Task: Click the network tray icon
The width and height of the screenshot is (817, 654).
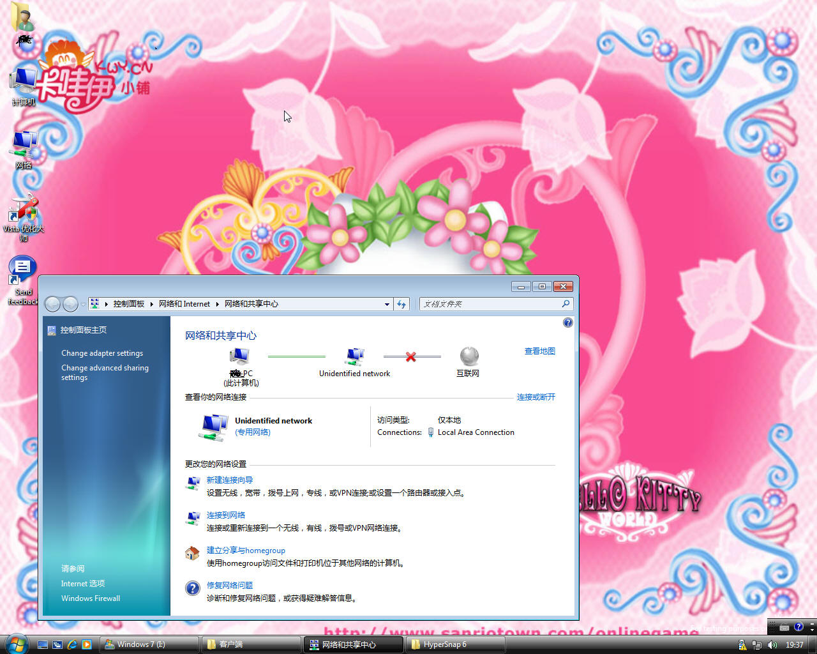Action: [x=757, y=645]
